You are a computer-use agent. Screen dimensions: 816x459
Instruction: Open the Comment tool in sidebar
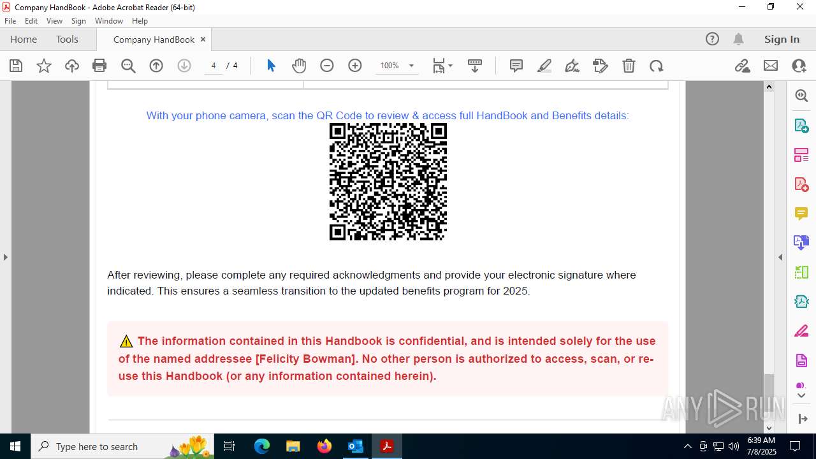click(x=801, y=213)
